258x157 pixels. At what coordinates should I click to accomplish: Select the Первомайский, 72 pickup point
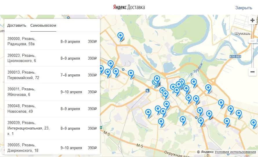pos(52,75)
